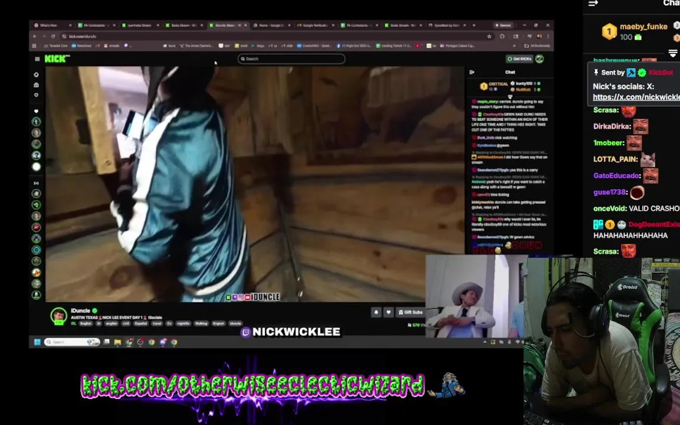Reload the browser page
Viewport: 680px width, 425px height.
tap(53, 37)
